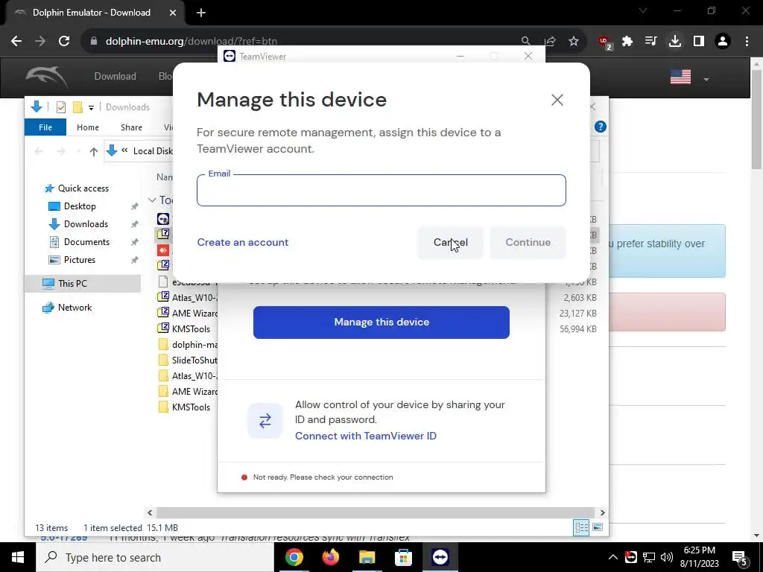This screenshot has width=763, height=572.
Task: Share this page via the share icon
Action: 551,42
